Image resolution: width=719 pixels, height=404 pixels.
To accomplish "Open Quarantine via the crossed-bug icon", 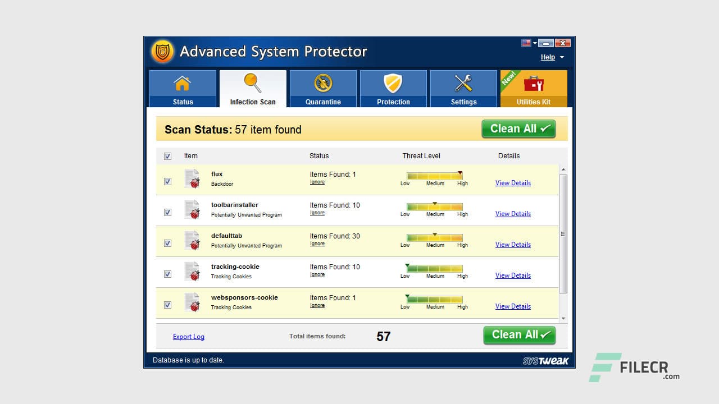I will pos(323,83).
